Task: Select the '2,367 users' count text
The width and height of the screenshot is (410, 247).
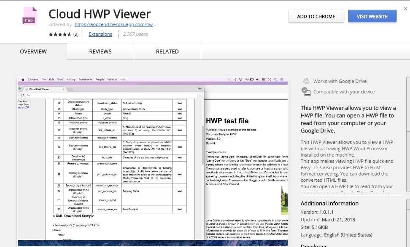Action: pyautogui.click(x=135, y=34)
